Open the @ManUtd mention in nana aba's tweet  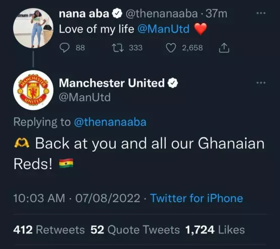(163, 29)
